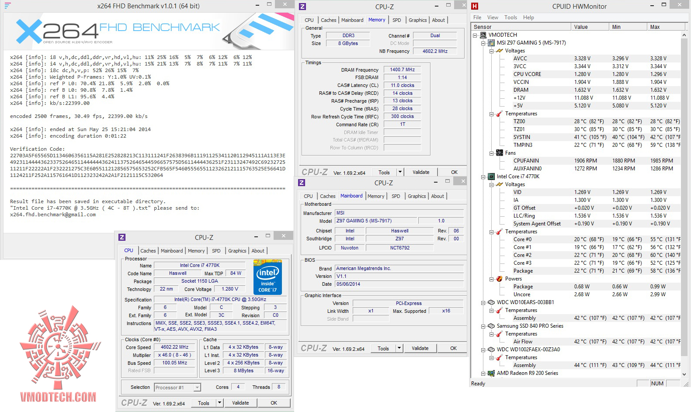Click Validate button in CPU window
The height and width of the screenshot is (412, 691).
[240, 403]
